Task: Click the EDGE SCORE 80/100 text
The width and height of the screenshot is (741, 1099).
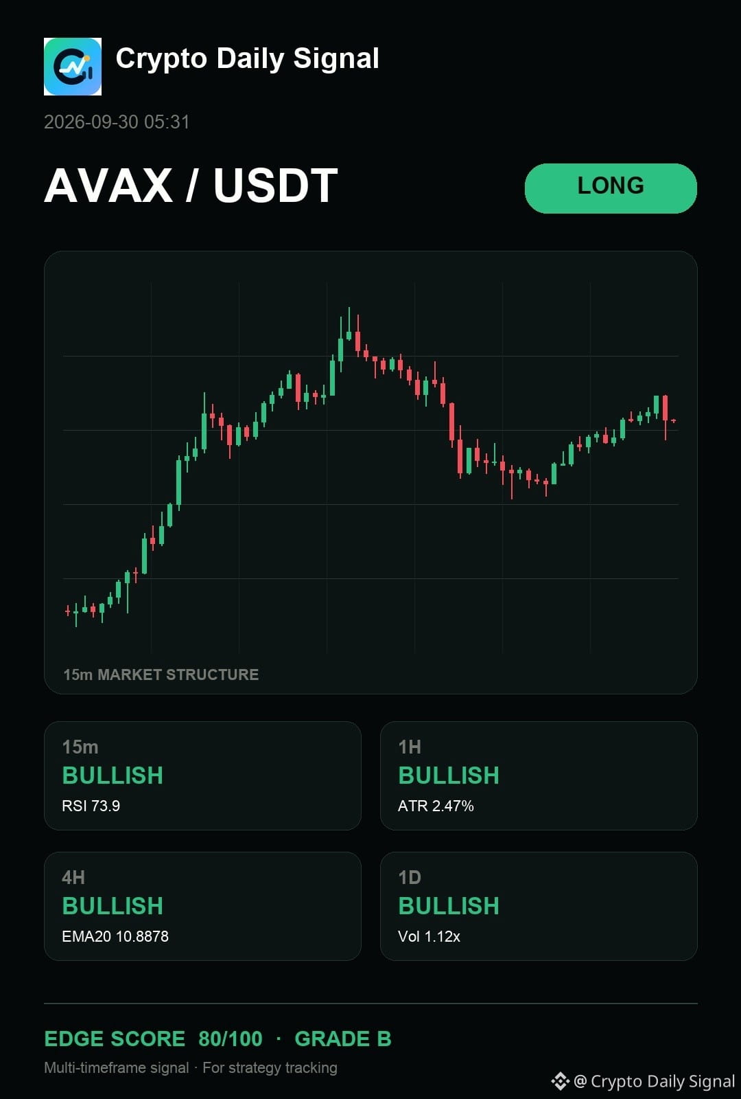Action: coord(153,1039)
